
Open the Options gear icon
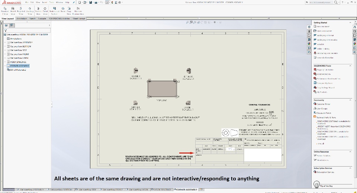pyautogui.click(x=119, y=2)
